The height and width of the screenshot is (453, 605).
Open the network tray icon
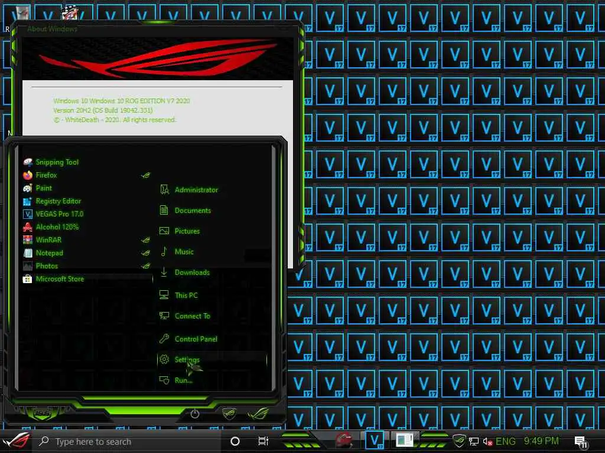pos(474,442)
